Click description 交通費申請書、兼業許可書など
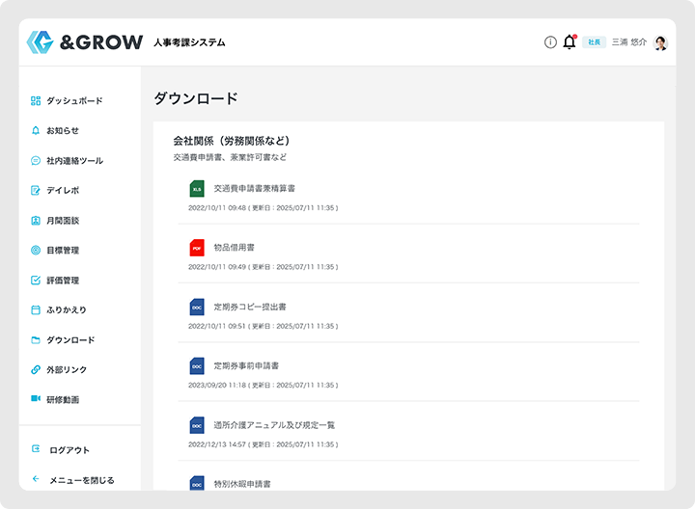Viewport: 695px width, 509px height. tap(230, 157)
